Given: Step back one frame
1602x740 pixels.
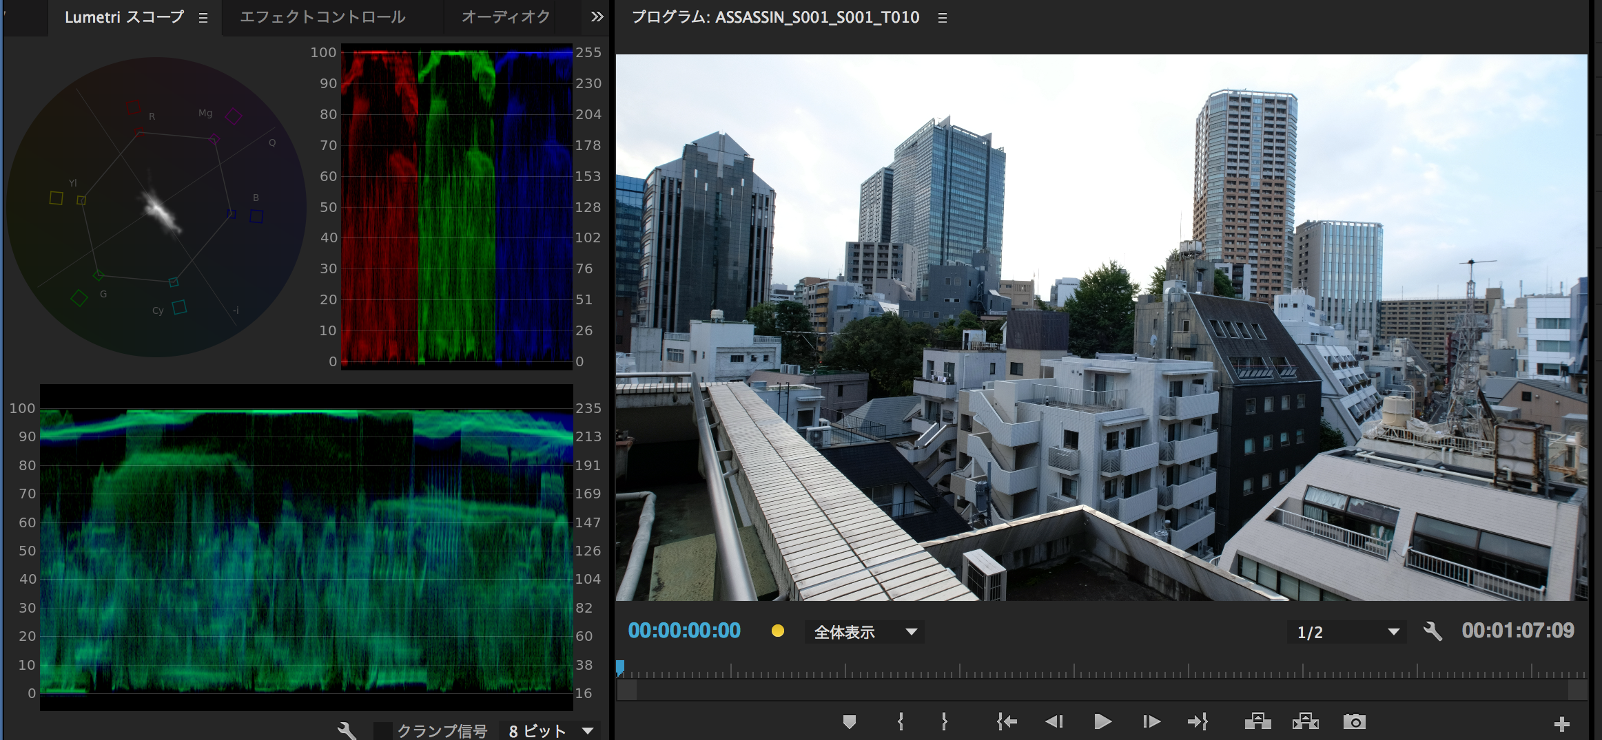Looking at the screenshot, I should tap(1054, 721).
